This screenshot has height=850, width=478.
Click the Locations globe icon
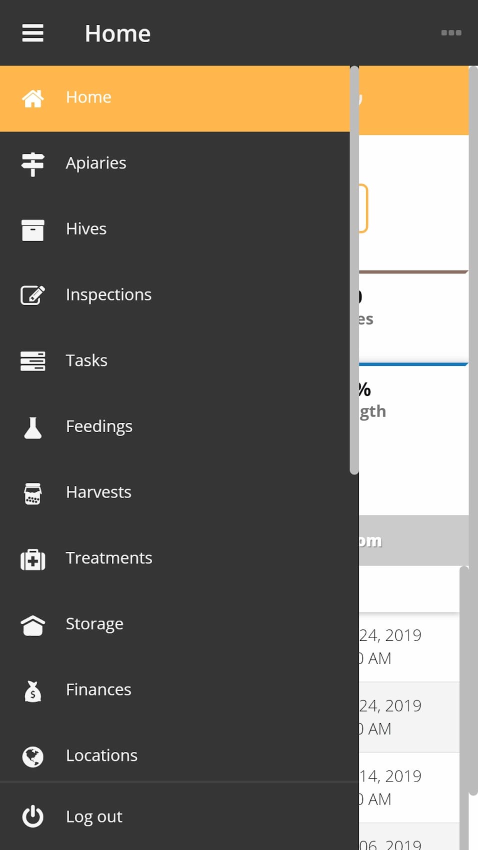(x=33, y=756)
